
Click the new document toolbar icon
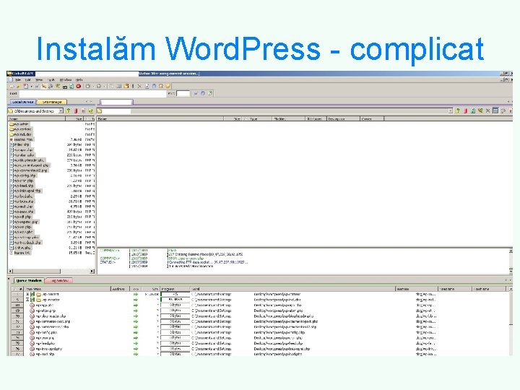pyautogui.click(x=25, y=86)
